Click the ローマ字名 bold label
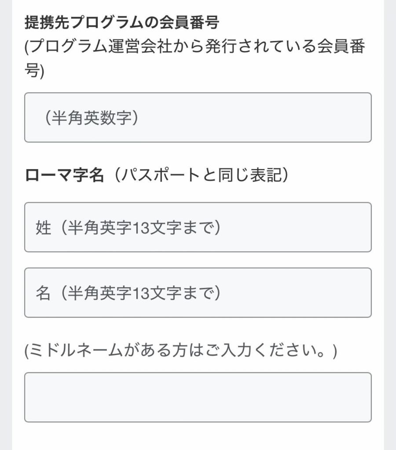 [64, 175]
